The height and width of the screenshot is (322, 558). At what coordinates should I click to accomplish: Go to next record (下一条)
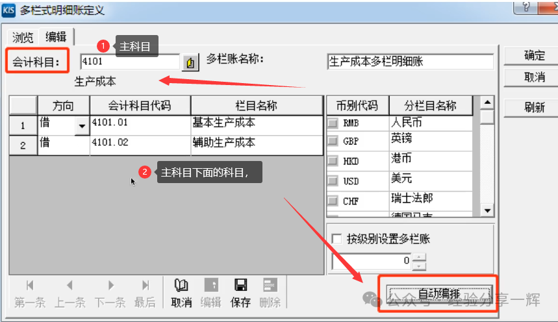110,286
